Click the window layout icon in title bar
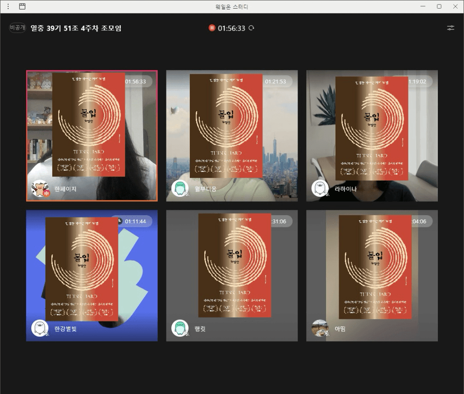Viewport: 464px width, 394px height. (22, 7)
